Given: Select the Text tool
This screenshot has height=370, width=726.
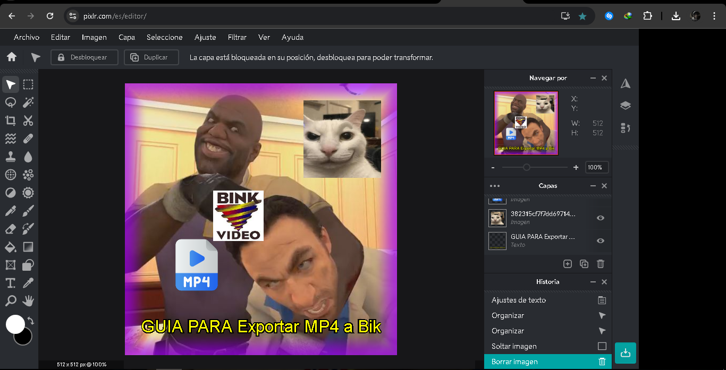Looking at the screenshot, I should click(x=11, y=283).
